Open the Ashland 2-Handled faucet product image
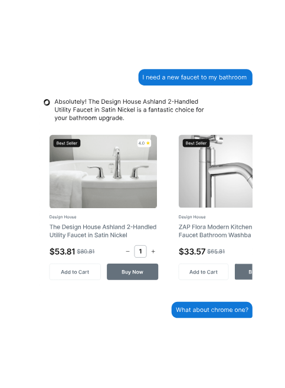285x388 pixels. [103, 171]
